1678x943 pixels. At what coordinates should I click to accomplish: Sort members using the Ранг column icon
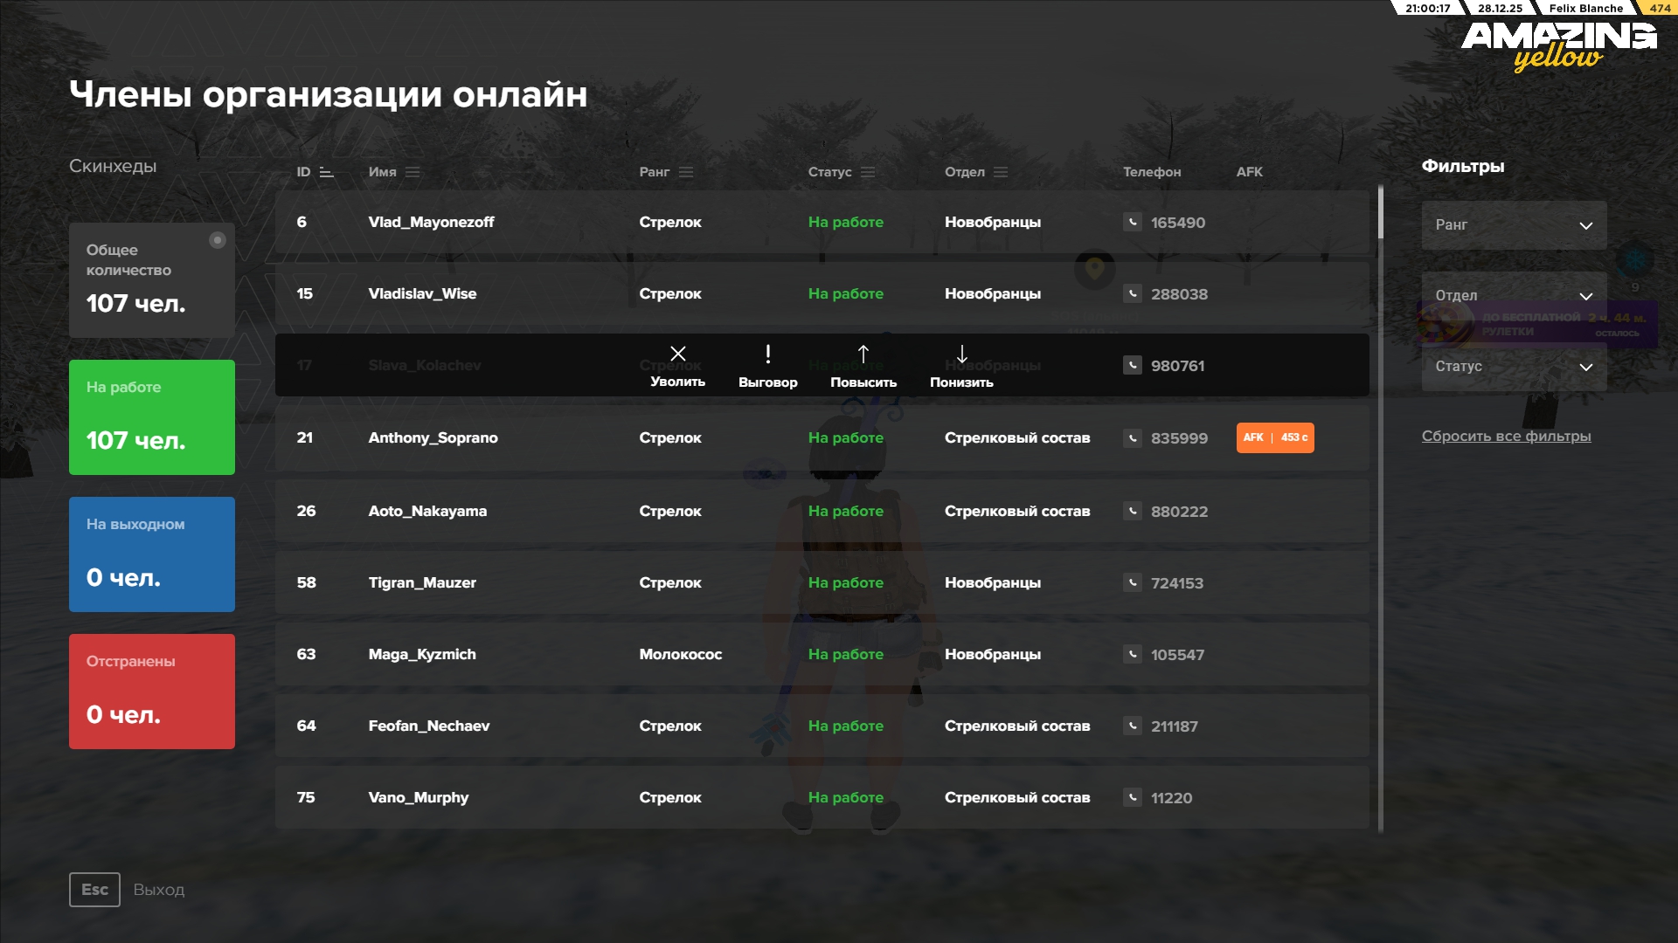pos(686,172)
